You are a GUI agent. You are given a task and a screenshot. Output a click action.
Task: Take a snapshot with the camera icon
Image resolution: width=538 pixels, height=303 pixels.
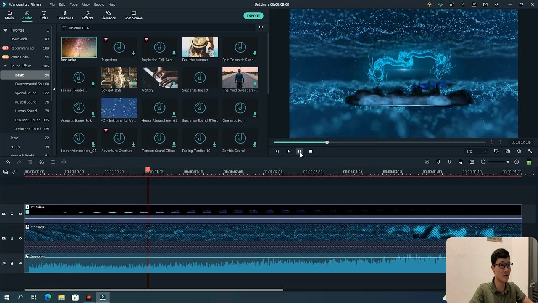508,151
